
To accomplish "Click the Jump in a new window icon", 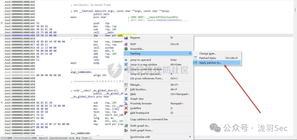I will click(126, 65).
